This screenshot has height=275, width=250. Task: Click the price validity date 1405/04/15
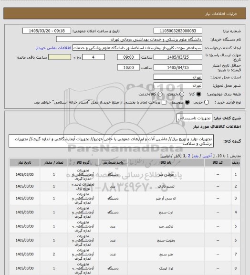coord(178,67)
